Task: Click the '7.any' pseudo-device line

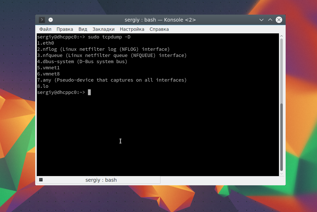Action: (112, 80)
